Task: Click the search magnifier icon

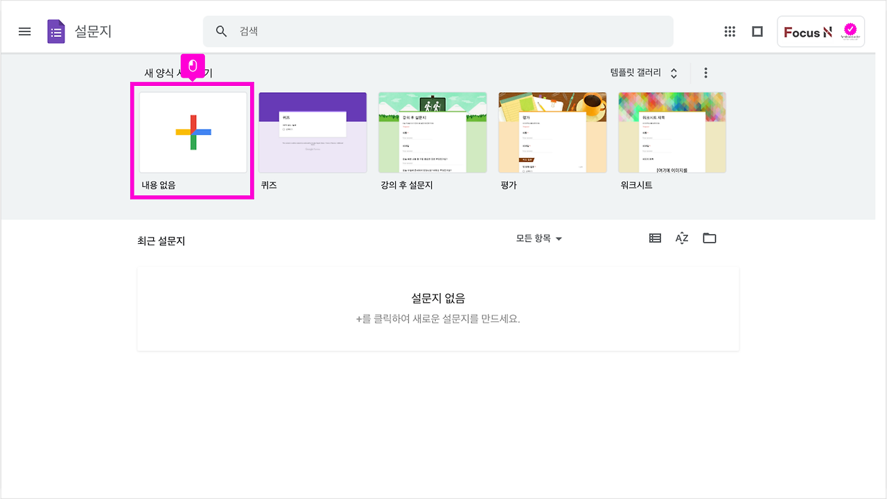Action: [221, 31]
